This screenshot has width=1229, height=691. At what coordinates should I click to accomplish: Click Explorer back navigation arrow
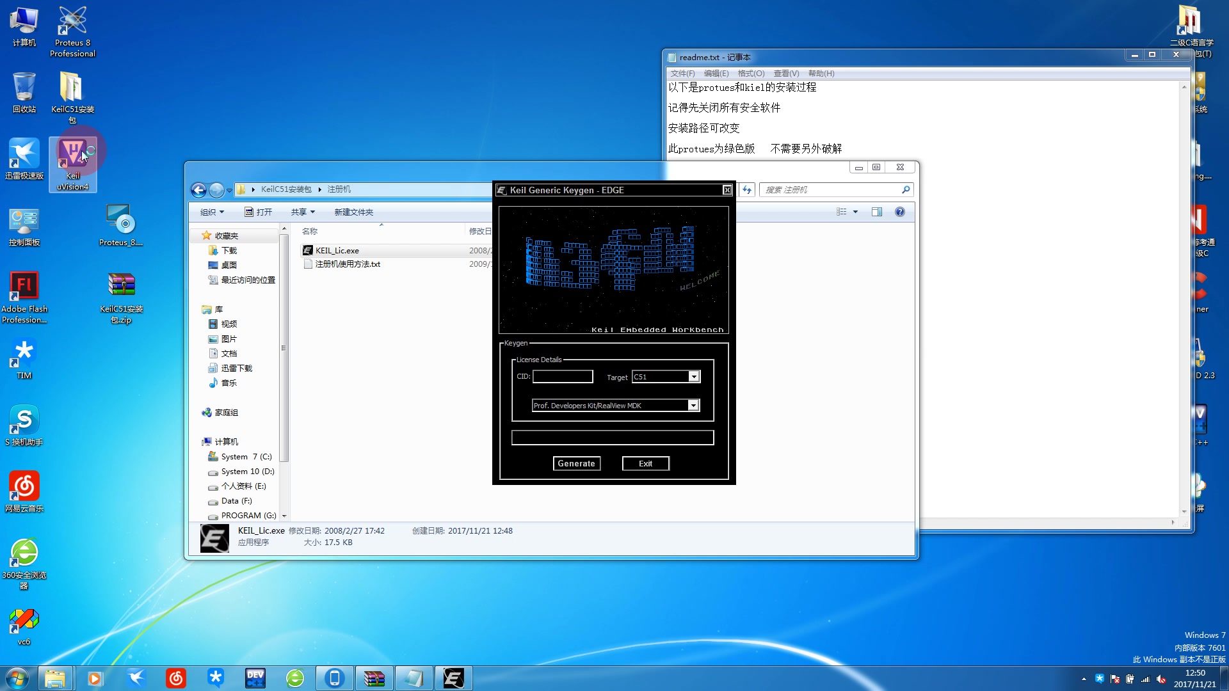[x=198, y=190]
